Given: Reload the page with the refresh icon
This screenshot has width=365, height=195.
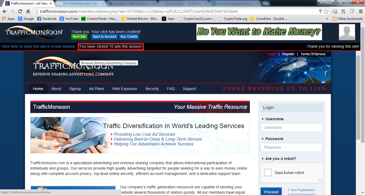Looking at the screenshot, I should 20,11.
